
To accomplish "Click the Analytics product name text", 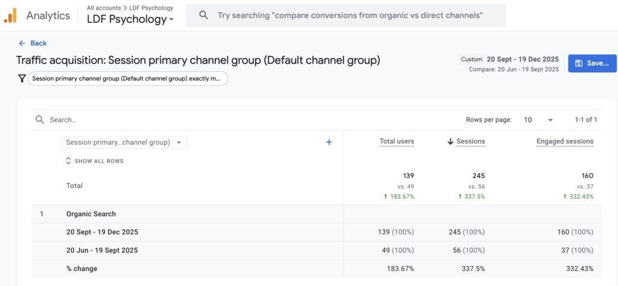I will point(48,16).
